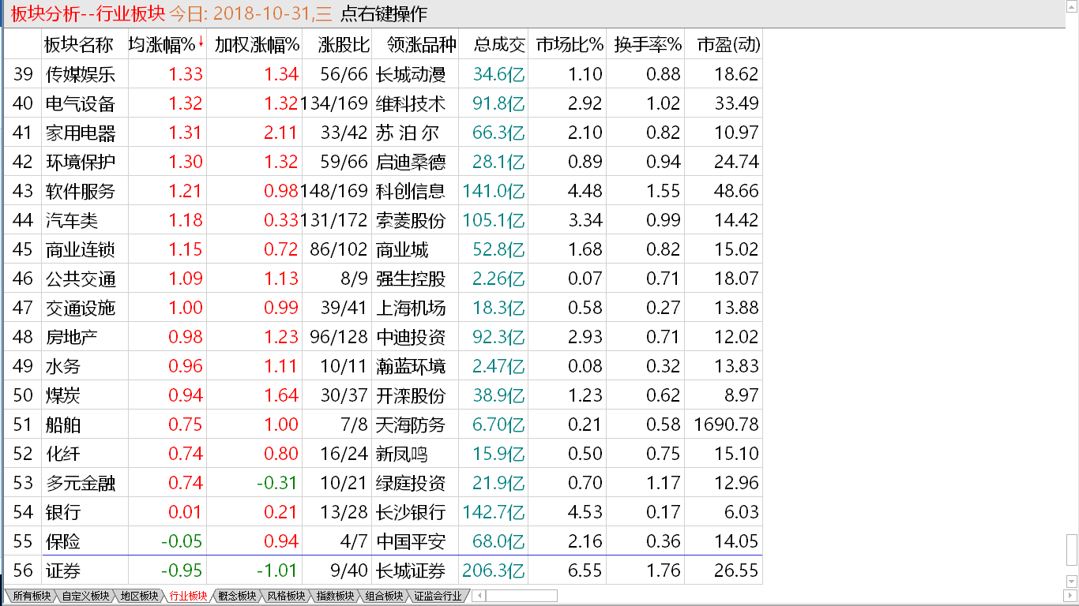Select the 传媒娱乐 sector row

click(383, 74)
